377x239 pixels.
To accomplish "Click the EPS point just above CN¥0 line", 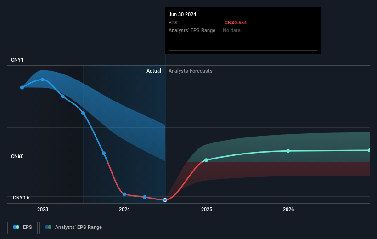I will [x=104, y=153].
